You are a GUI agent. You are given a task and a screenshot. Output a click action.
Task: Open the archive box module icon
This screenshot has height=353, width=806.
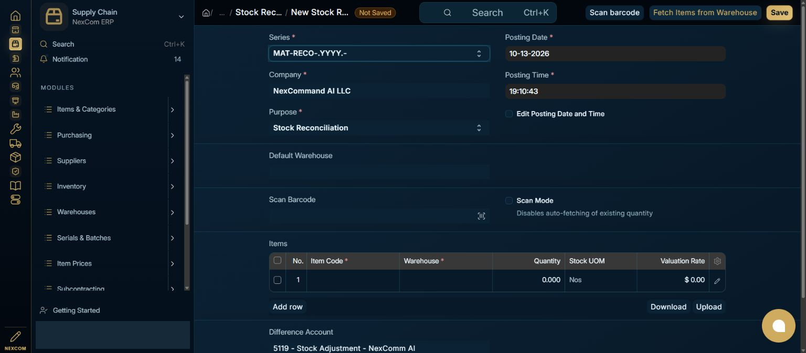tap(15, 30)
